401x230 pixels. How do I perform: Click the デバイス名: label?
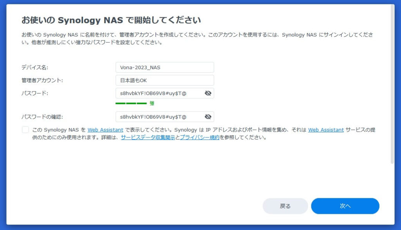tap(35, 68)
